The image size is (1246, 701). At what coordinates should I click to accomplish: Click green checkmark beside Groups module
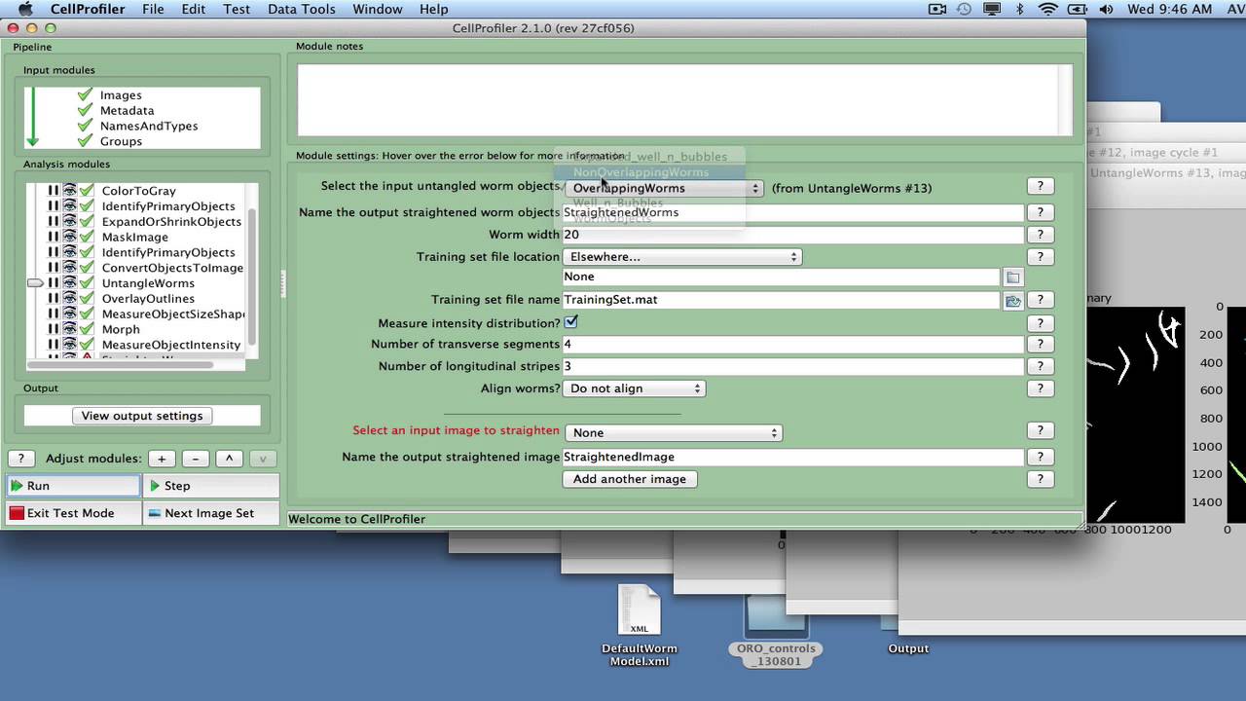85,141
